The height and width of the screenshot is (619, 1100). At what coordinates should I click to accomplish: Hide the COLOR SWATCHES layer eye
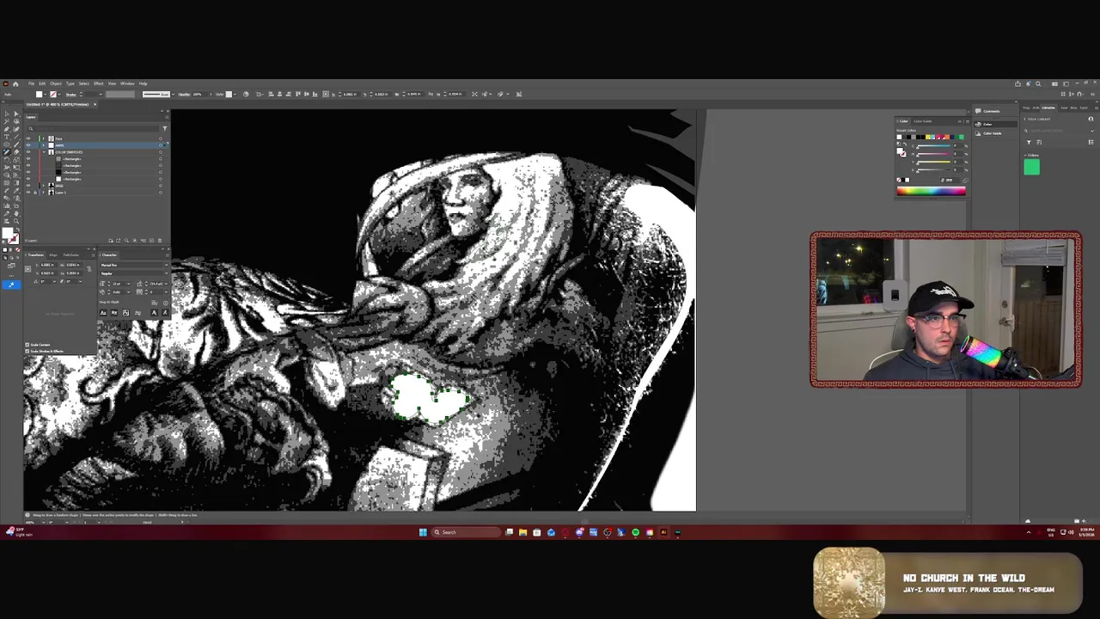(x=28, y=152)
